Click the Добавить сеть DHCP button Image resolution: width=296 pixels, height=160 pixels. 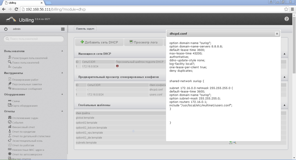[99, 42]
